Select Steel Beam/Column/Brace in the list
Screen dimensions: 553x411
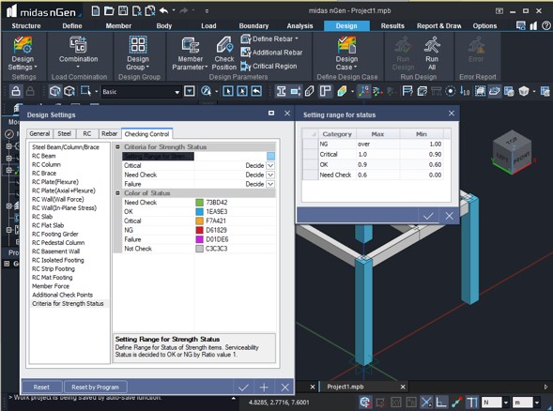pos(66,147)
